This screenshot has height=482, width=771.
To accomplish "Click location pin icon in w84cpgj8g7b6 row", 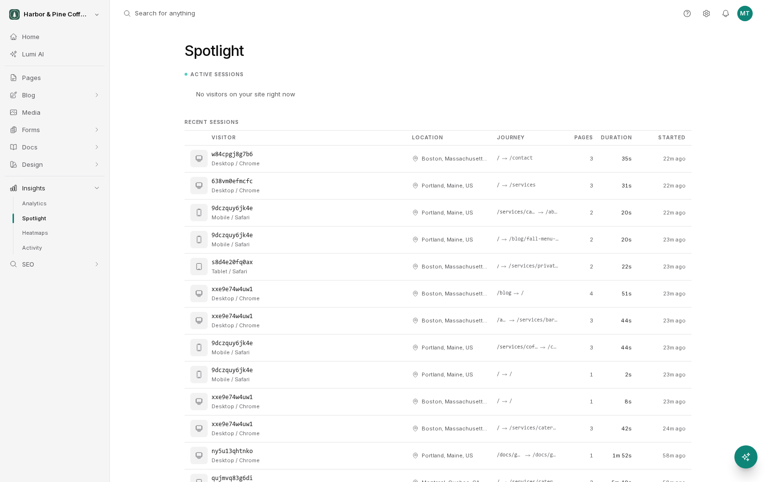I will 415,159.
